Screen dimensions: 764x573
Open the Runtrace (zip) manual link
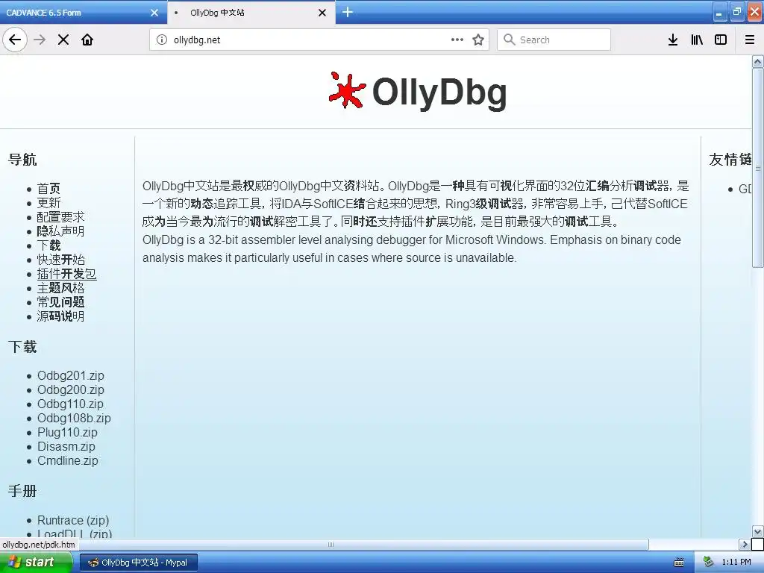(73, 520)
